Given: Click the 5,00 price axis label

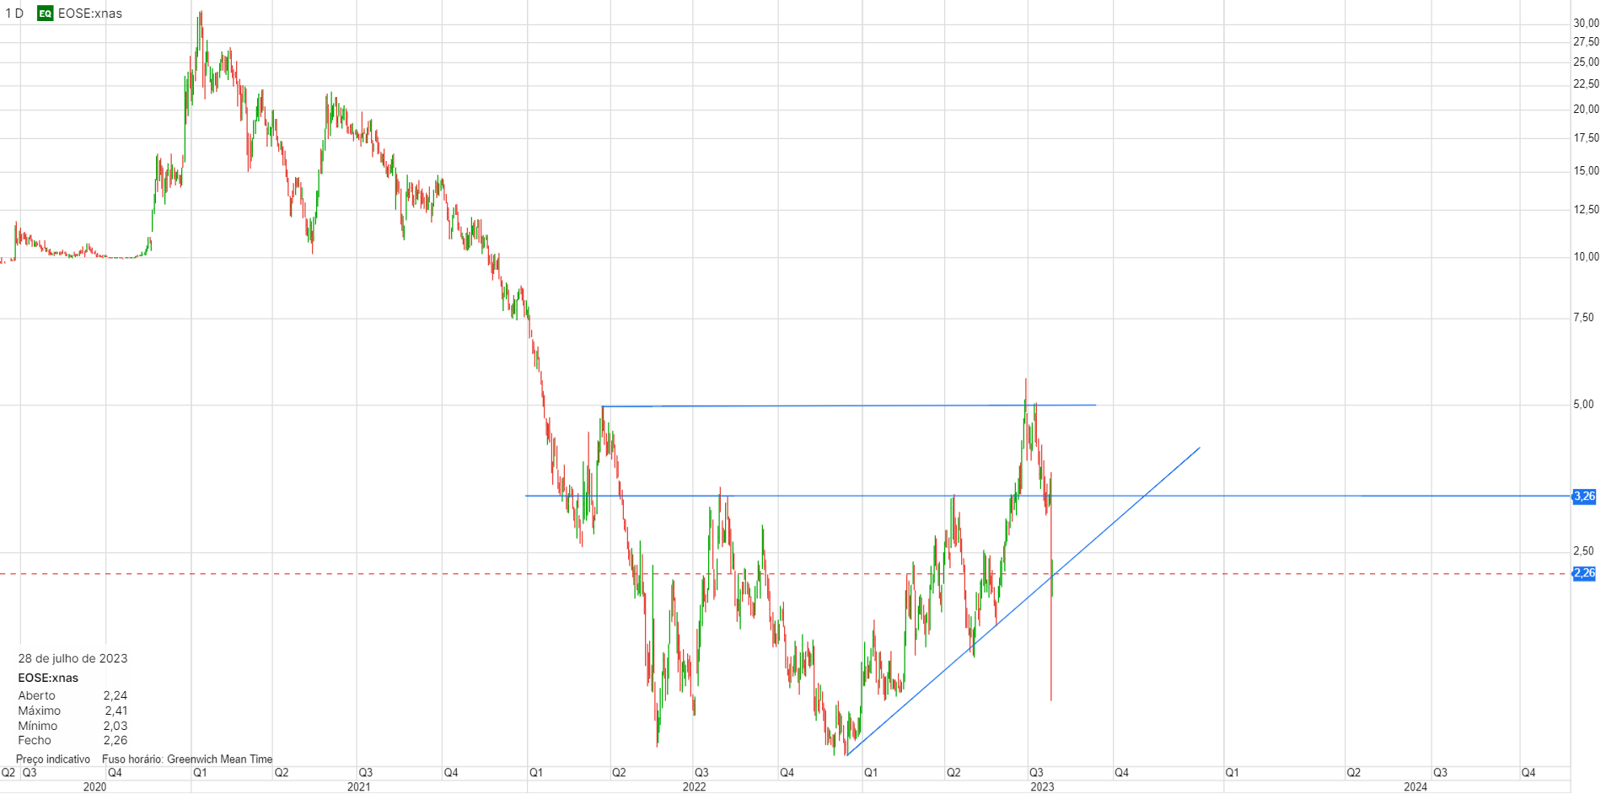Looking at the screenshot, I should tap(1583, 405).
